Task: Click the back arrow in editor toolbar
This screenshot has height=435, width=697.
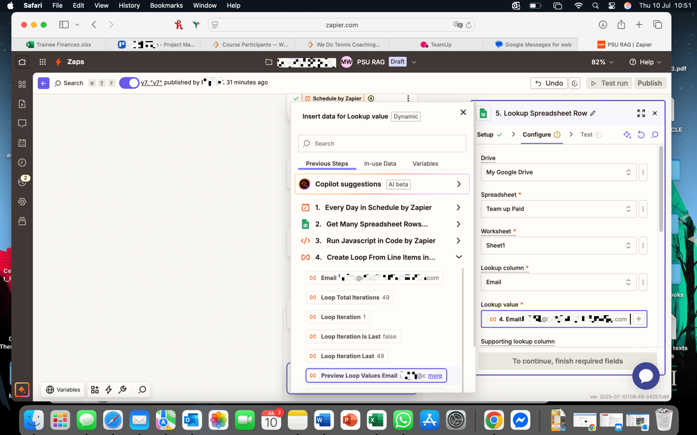Action: (x=44, y=83)
